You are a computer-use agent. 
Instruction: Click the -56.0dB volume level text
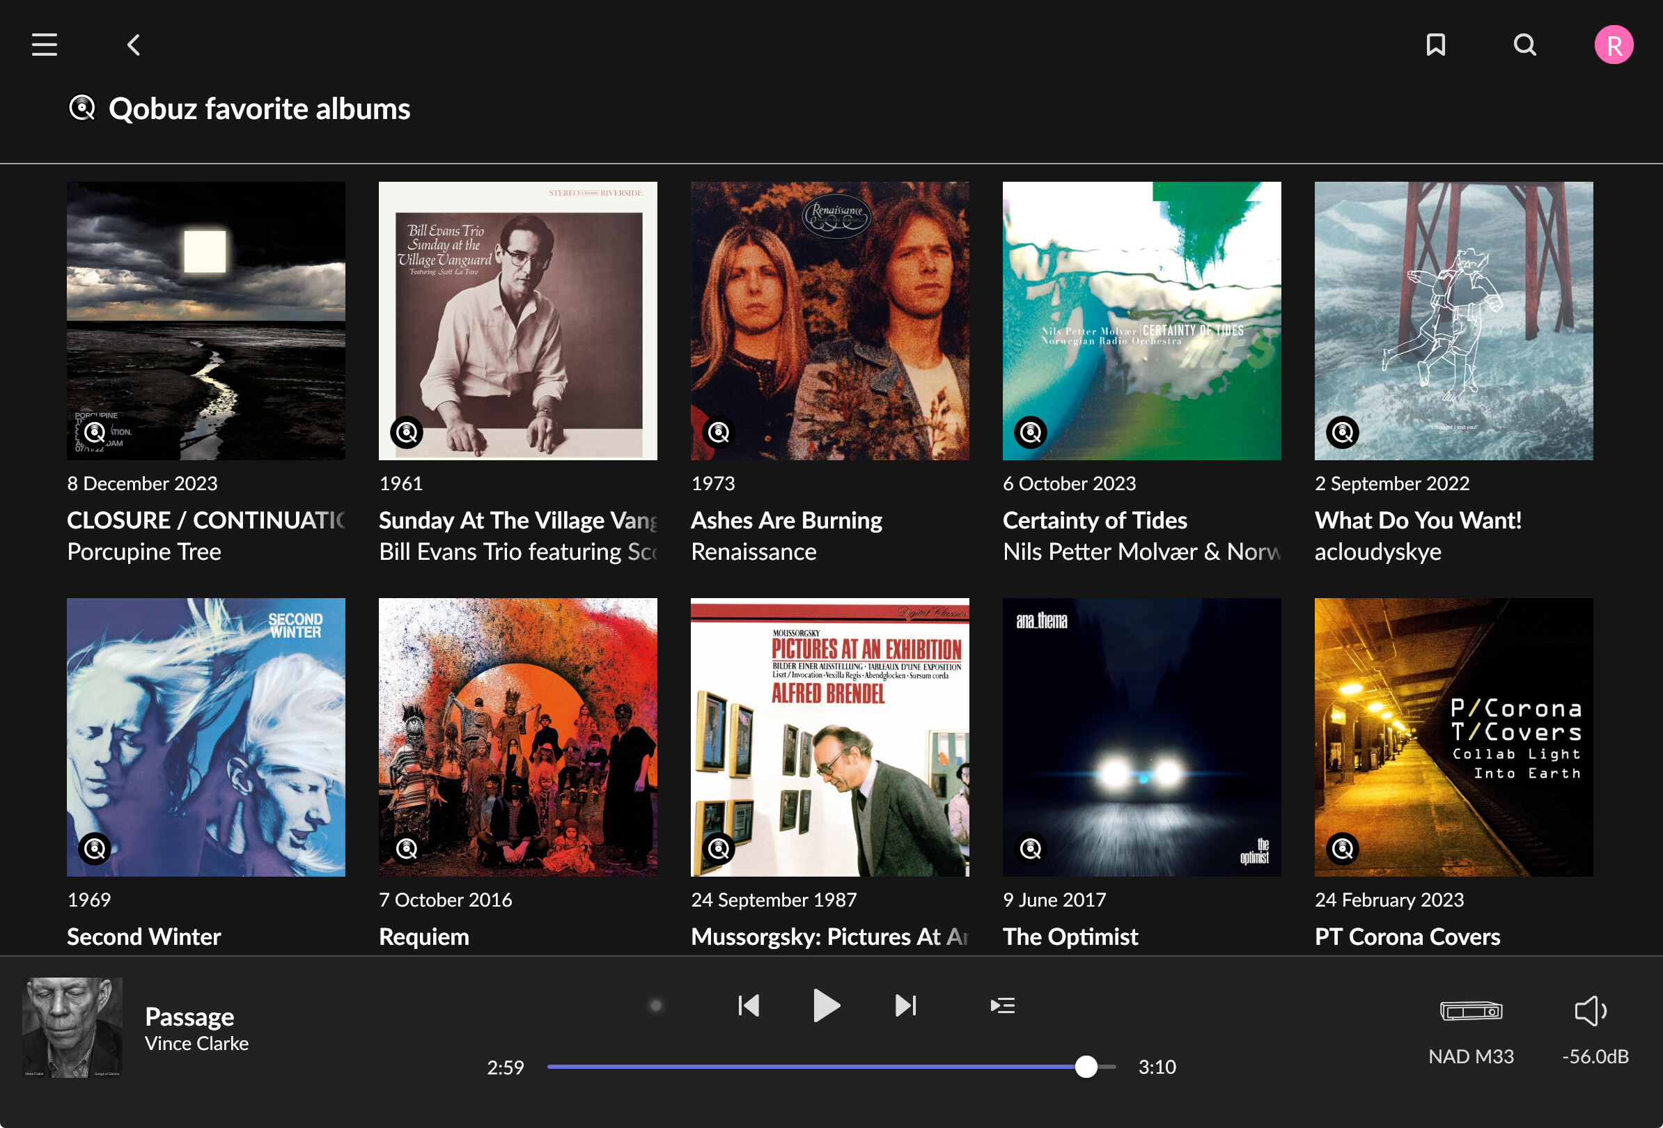coord(1595,1056)
